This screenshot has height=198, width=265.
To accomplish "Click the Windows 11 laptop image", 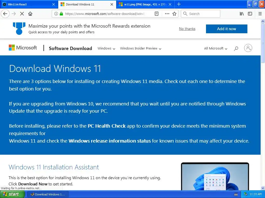I will pyautogui.click(x=215, y=176).
